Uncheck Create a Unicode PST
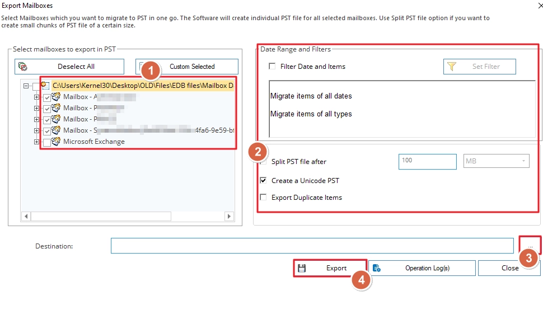 264,180
